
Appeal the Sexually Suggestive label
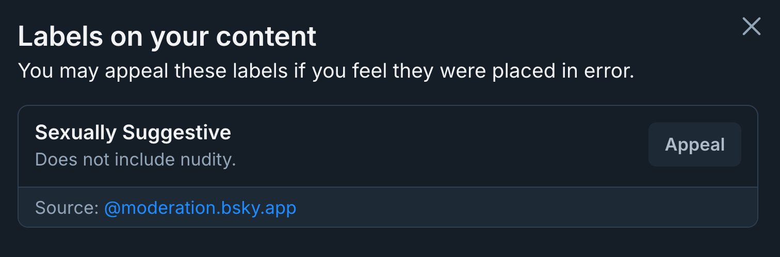pyautogui.click(x=694, y=144)
